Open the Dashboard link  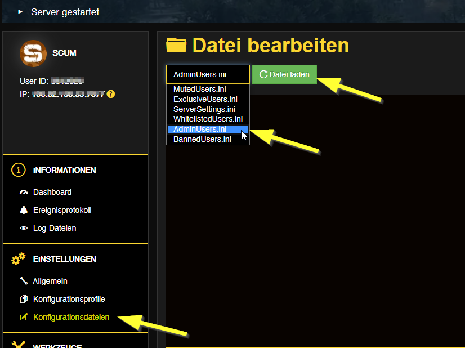click(x=53, y=191)
